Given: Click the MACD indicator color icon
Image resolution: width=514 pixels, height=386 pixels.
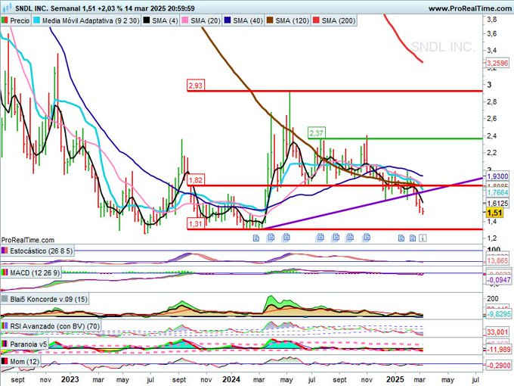Looking at the screenshot, I should (x=5, y=272).
